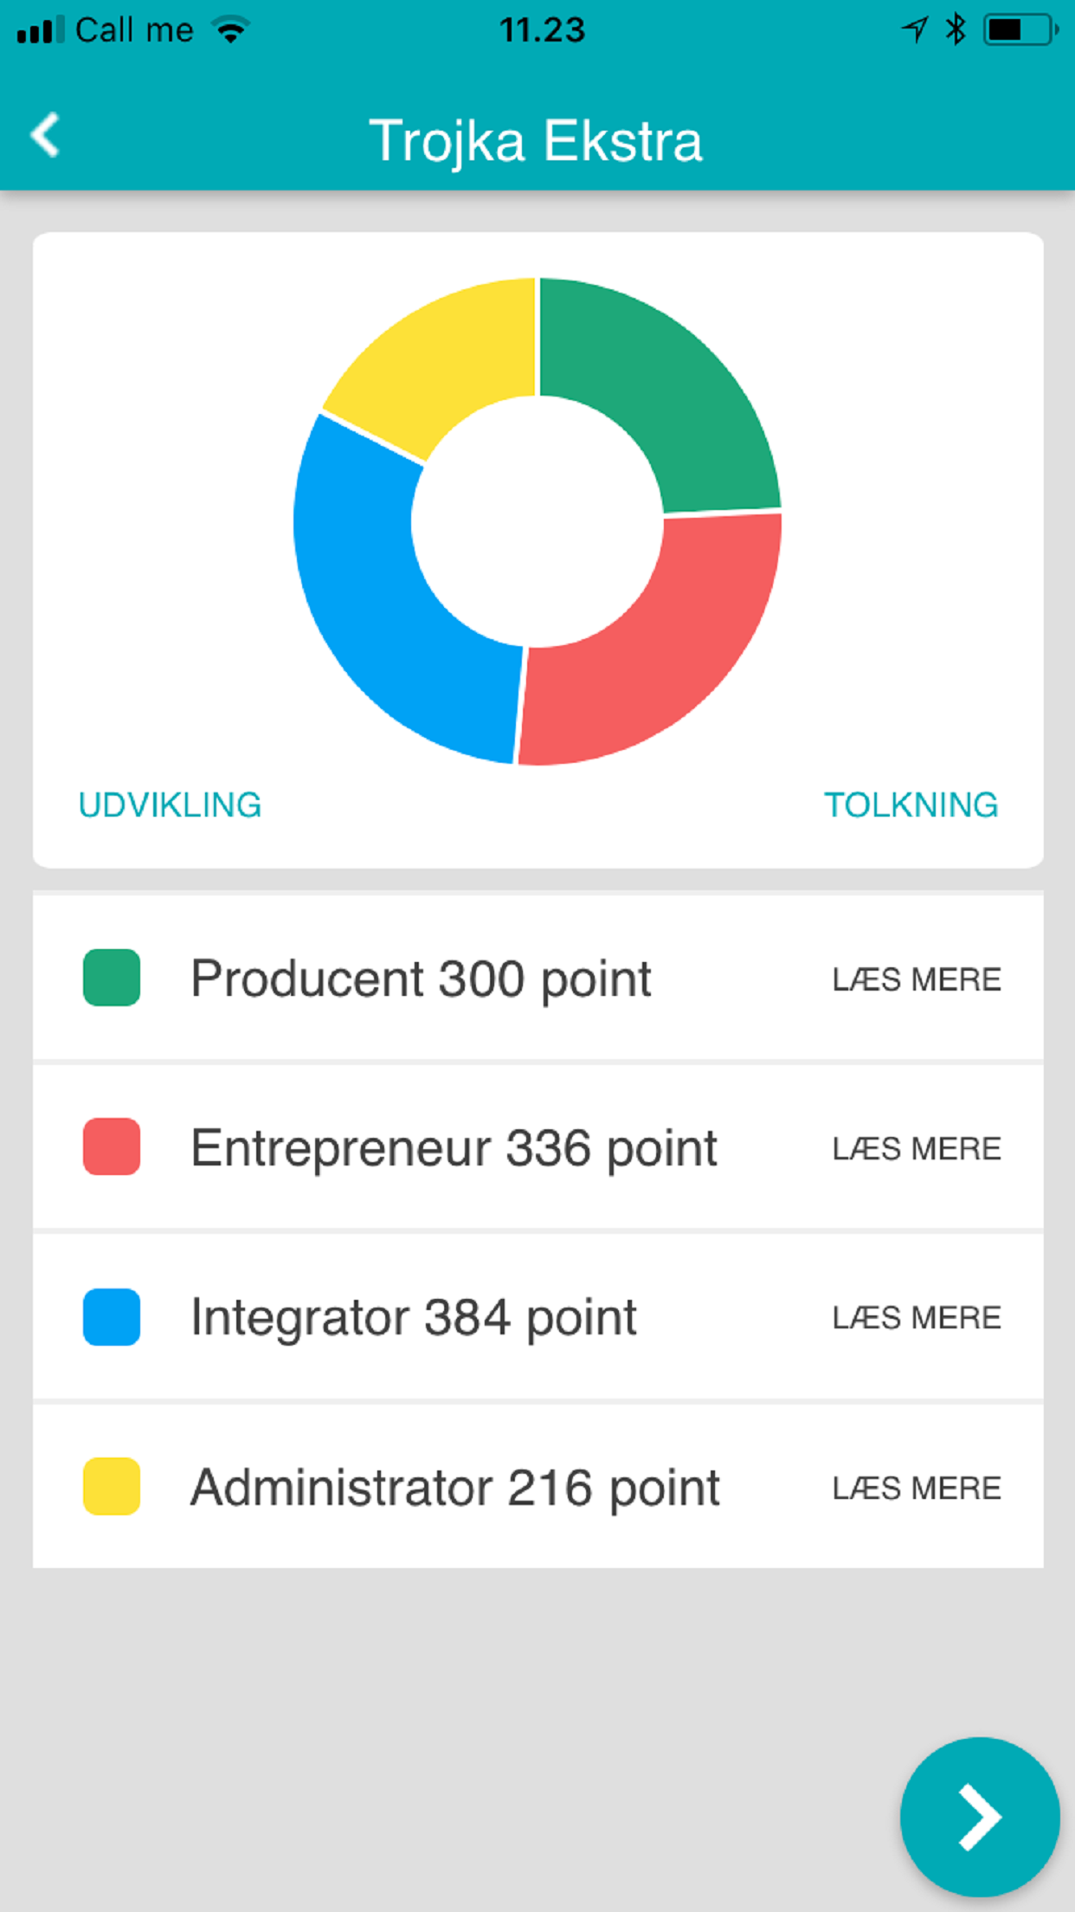Tap the cellular signal bars
Image resolution: width=1075 pixels, height=1912 pixels.
pos(40,30)
